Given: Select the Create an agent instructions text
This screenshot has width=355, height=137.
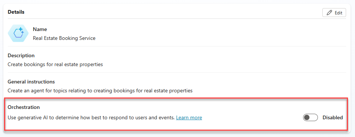Looking at the screenshot, I should [x=100, y=90].
